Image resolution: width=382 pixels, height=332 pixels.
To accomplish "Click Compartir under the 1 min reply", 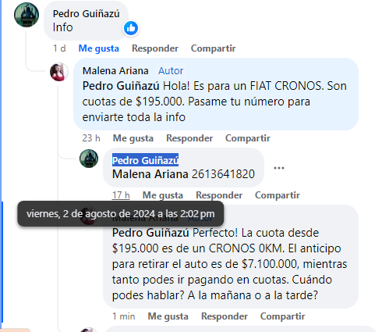I will [x=283, y=316].
